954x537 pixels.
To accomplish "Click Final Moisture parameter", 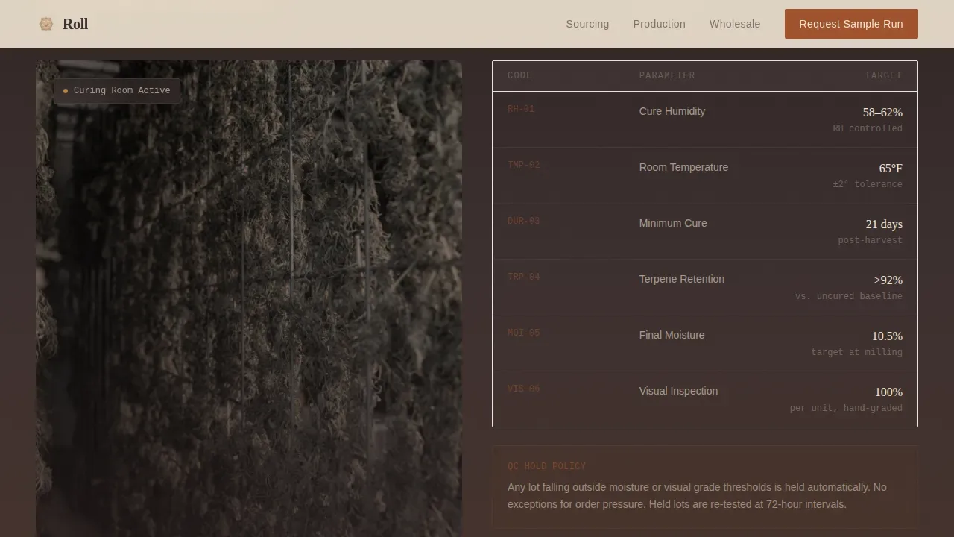I will coord(672,335).
